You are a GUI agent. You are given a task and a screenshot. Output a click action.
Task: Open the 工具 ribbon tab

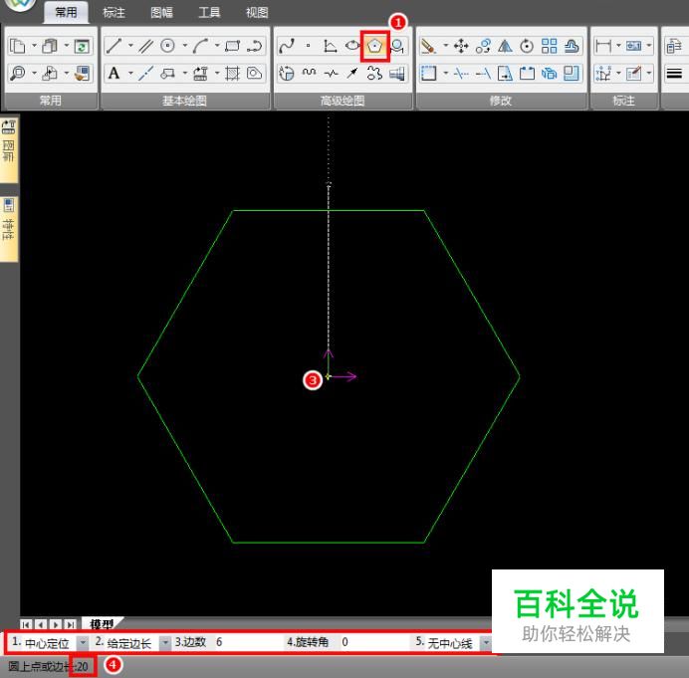coord(209,13)
